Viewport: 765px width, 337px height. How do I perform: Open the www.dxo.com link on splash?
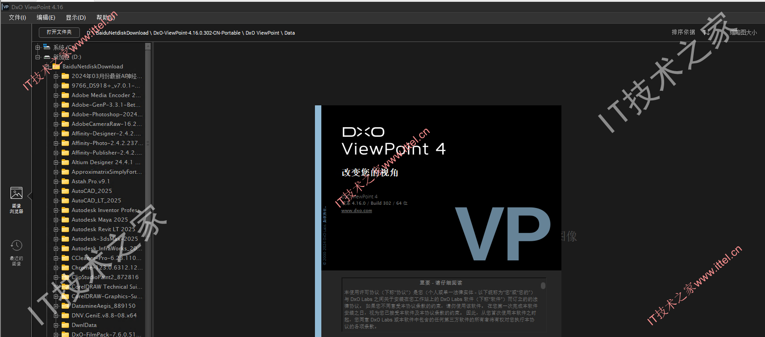(356, 211)
